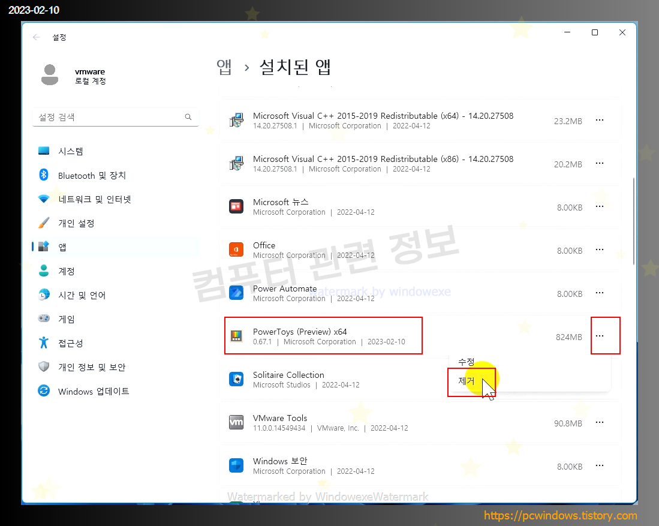Select the Bluetooth 및 장치 sidebar label
The width and height of the screenshot is (659, 526).
[92, 175]
